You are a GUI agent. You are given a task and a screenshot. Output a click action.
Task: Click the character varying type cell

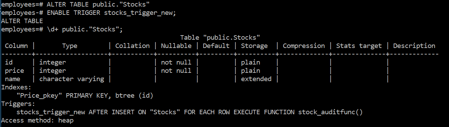pos(72,79)
